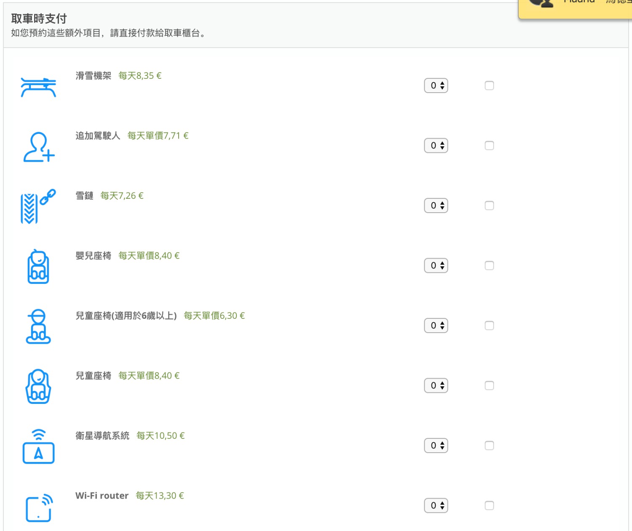632x531 pixels.
Task: Enable the 兒童座椅 8,40 € checkbox
Action: pos(489,386)
